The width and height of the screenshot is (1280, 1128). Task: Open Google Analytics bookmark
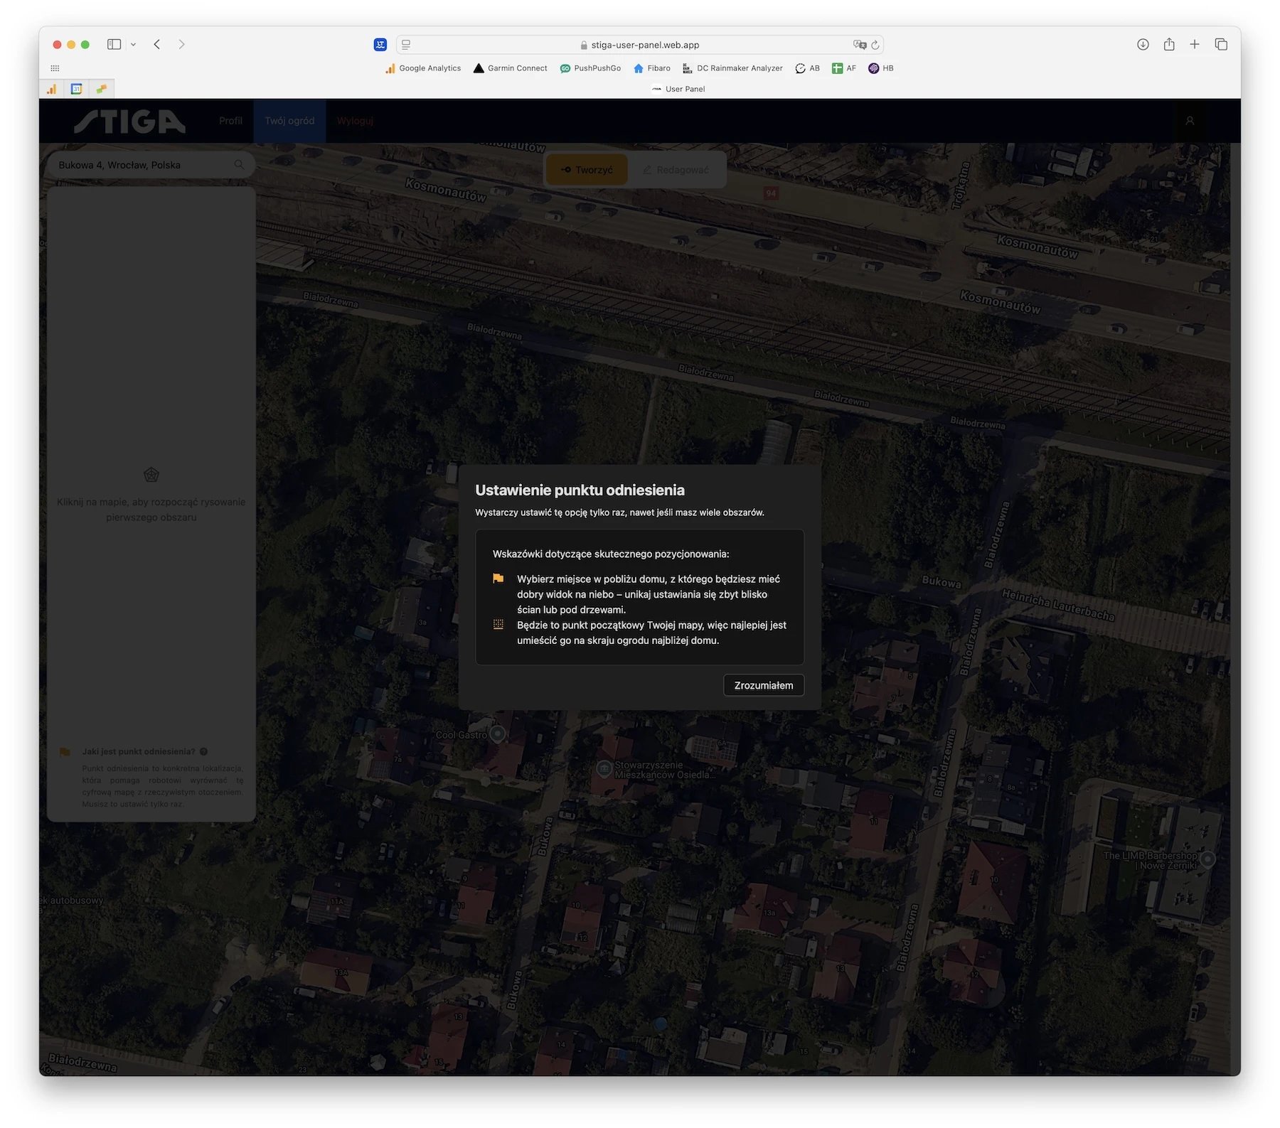423,68
